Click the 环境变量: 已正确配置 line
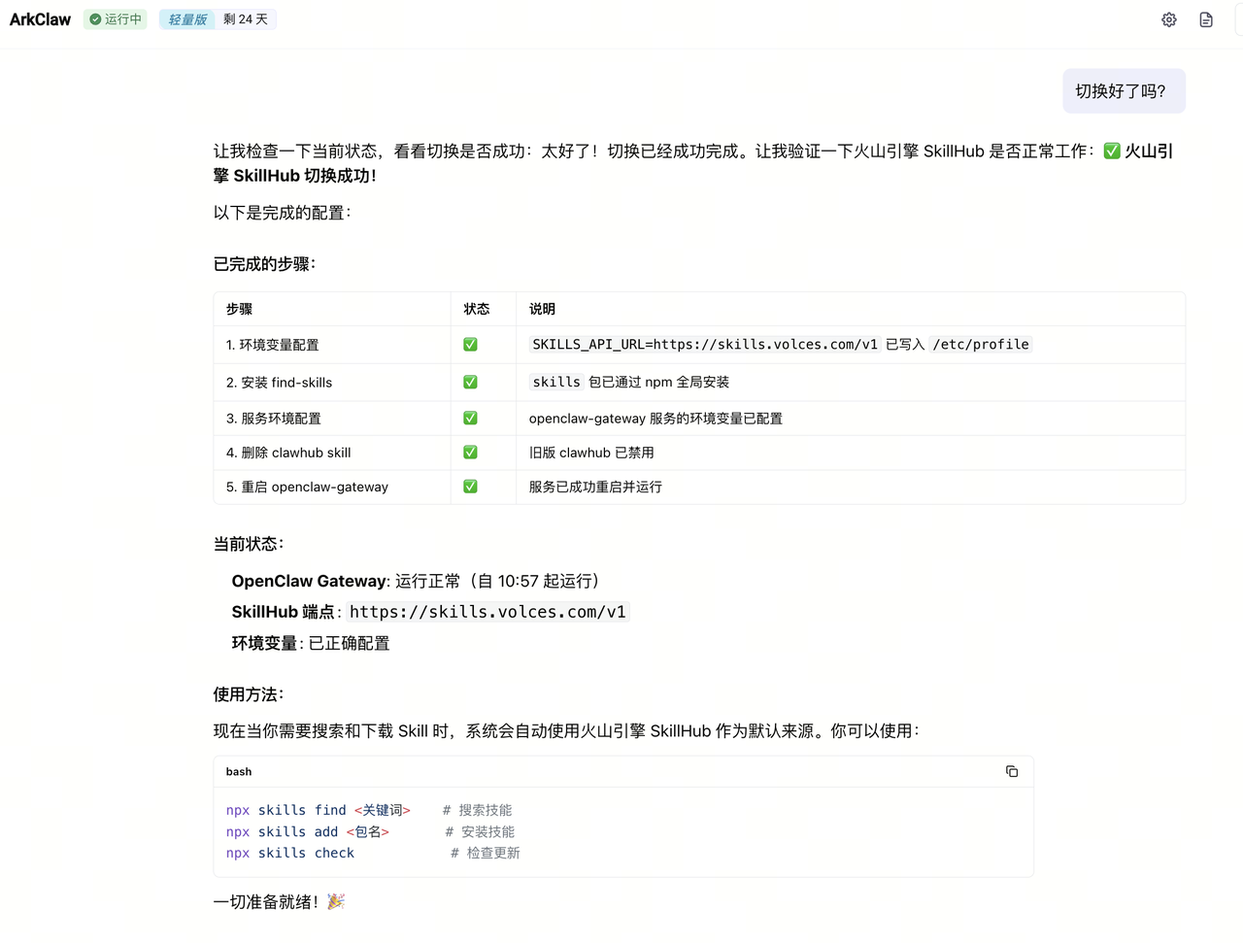This screenshot has width=1243, height=943. click(x=311, y=643)
